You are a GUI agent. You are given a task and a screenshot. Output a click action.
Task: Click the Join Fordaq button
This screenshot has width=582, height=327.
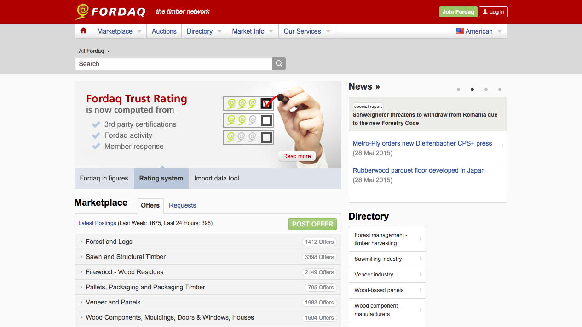[458, 12]
